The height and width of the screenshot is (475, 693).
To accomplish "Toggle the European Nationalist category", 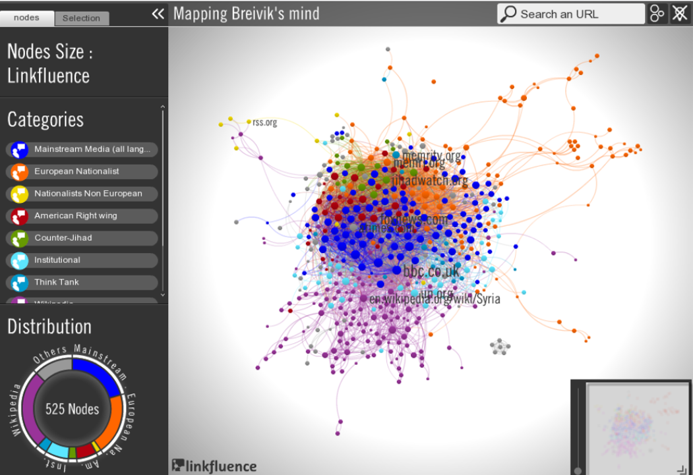I will (82, 172).
